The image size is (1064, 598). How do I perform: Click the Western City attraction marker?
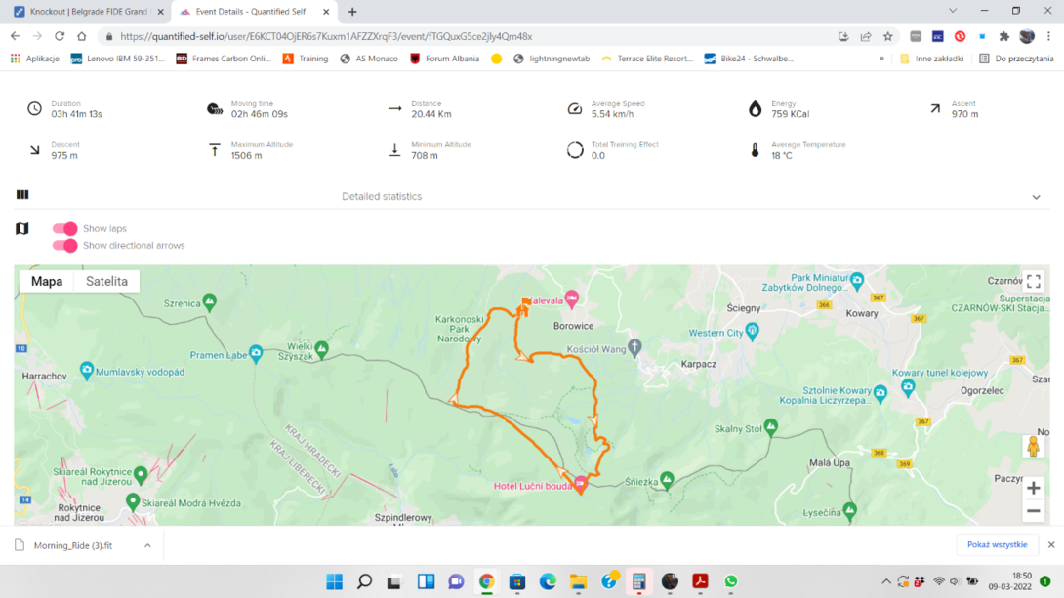[752, 331]
